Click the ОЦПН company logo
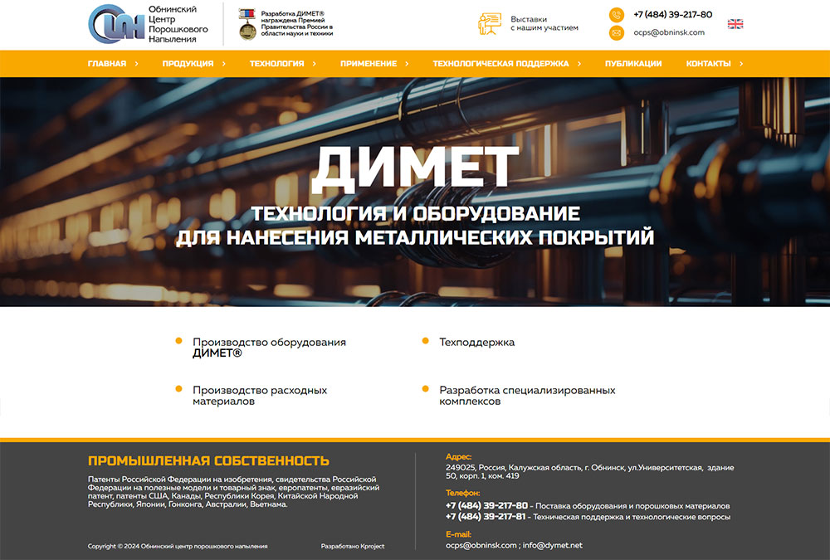The width and height of the screenshot is (830, 560). point(116,24)
